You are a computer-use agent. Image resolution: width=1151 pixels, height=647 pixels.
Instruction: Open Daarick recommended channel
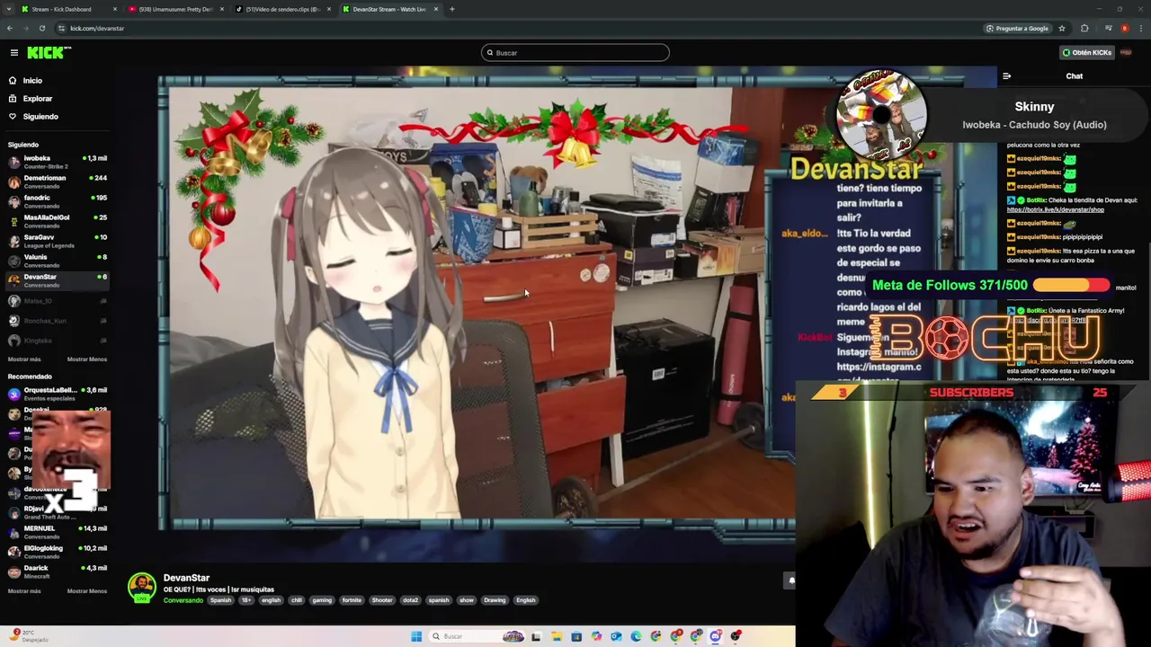57,572
